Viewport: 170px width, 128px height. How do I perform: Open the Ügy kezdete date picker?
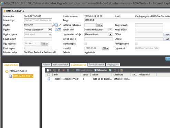click(x=45, y=44)
